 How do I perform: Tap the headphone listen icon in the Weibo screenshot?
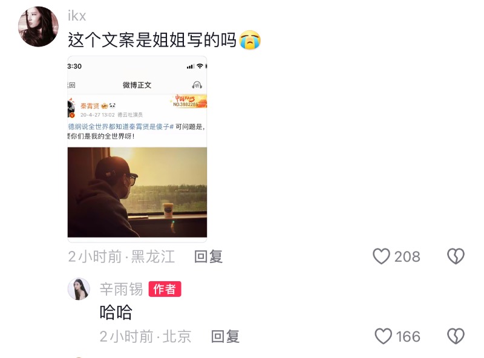coord(197,85)
